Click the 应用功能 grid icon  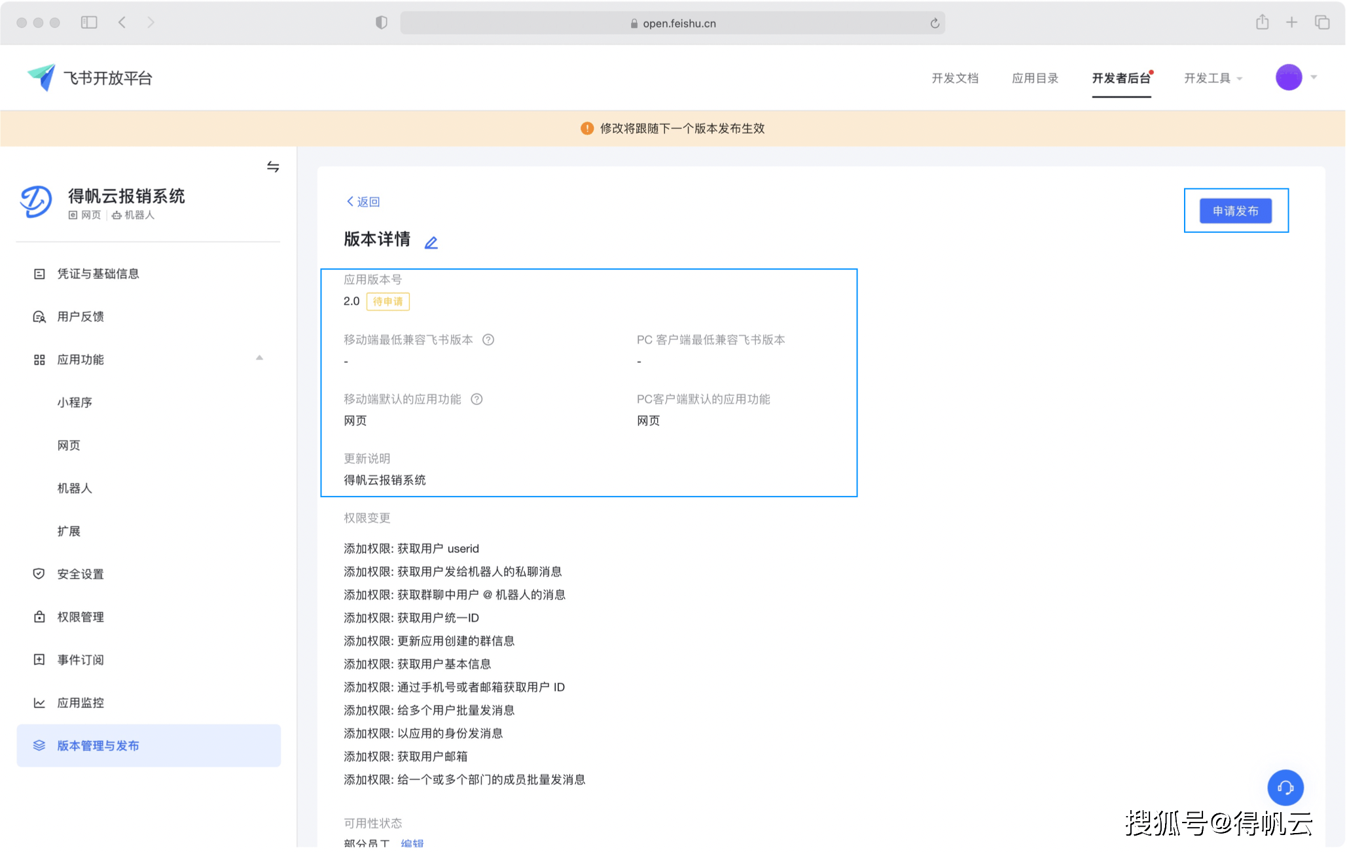pos(39,359)
